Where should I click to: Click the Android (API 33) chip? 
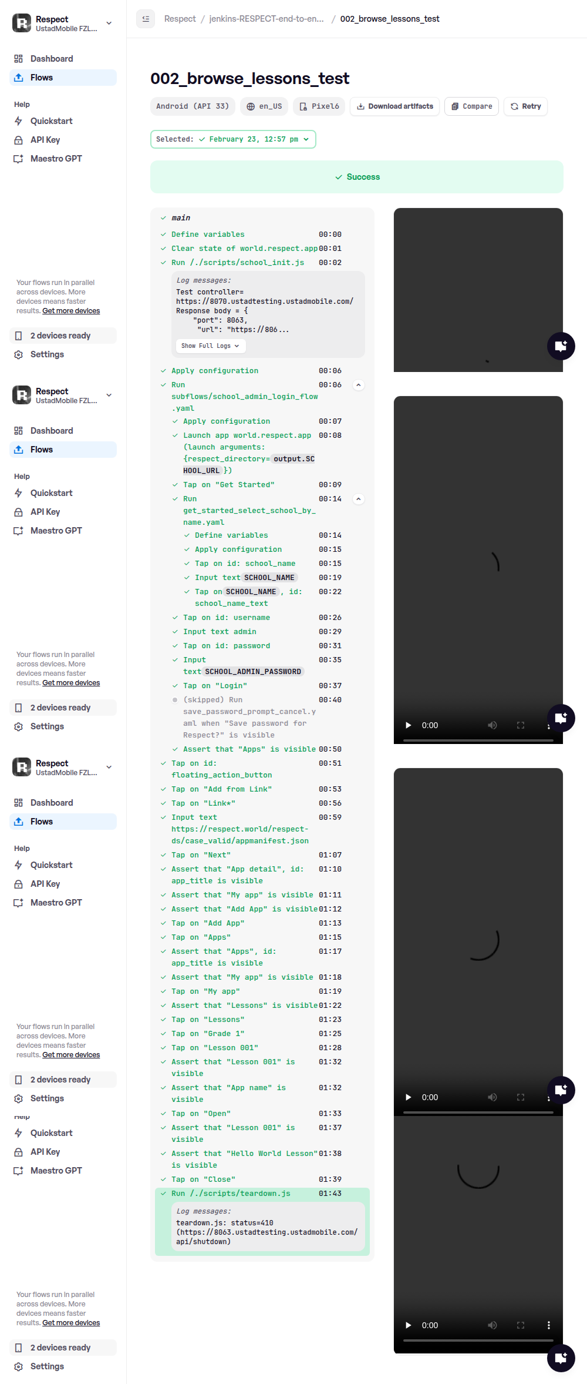[193, 106]
